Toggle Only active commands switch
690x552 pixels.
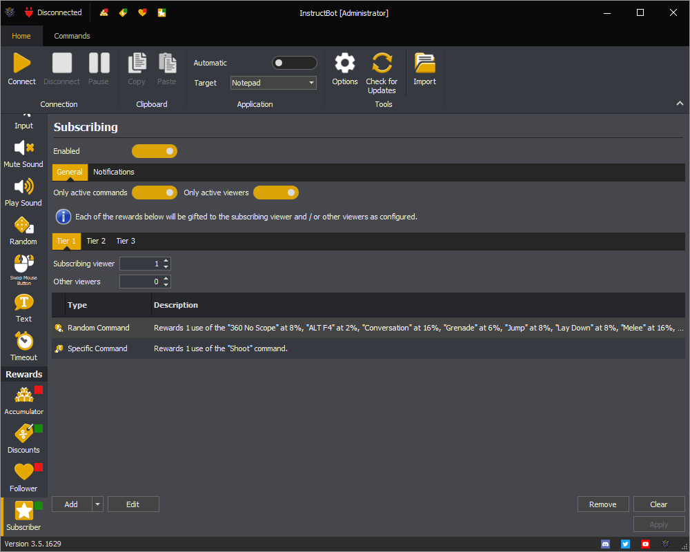pos(155,193)
